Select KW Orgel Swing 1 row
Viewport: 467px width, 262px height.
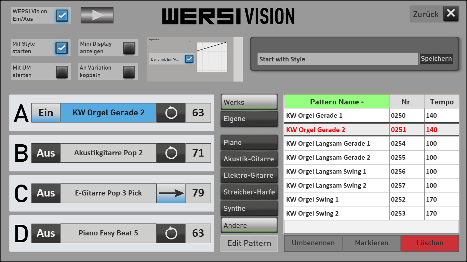click(x=372, y=200)
